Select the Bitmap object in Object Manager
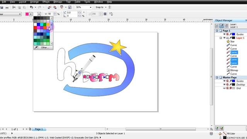The image size is (247, 139). [x=234, y=70]
